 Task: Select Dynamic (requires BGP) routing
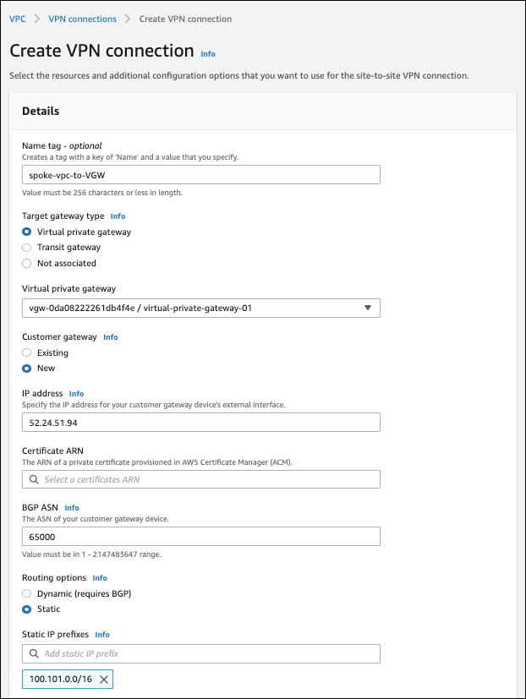click(27, 593)
